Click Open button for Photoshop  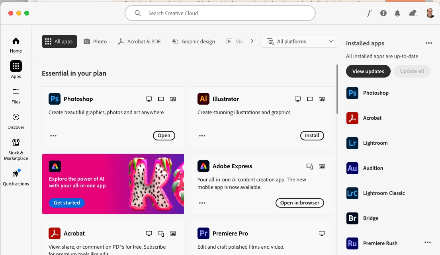coord(164,136)
